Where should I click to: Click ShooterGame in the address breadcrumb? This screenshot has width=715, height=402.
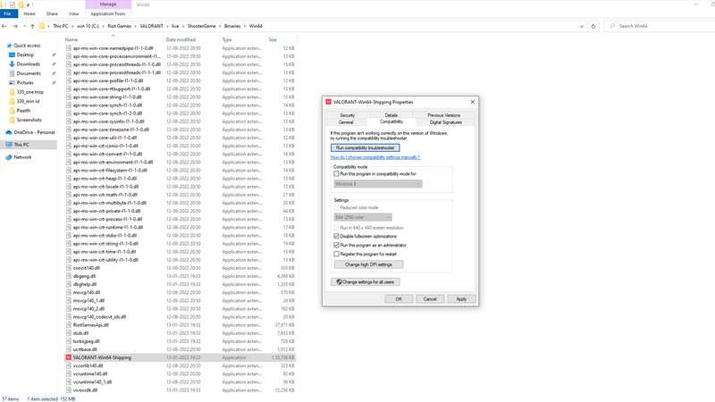202,26
